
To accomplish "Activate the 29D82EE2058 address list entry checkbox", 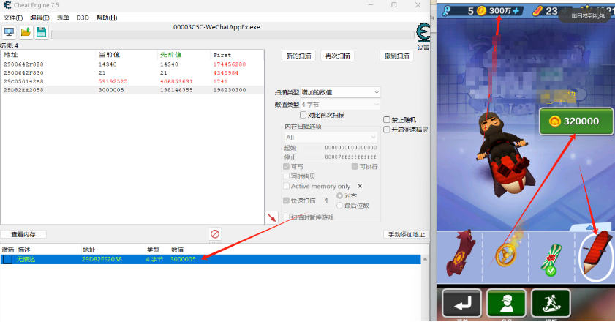I will 7,259.
